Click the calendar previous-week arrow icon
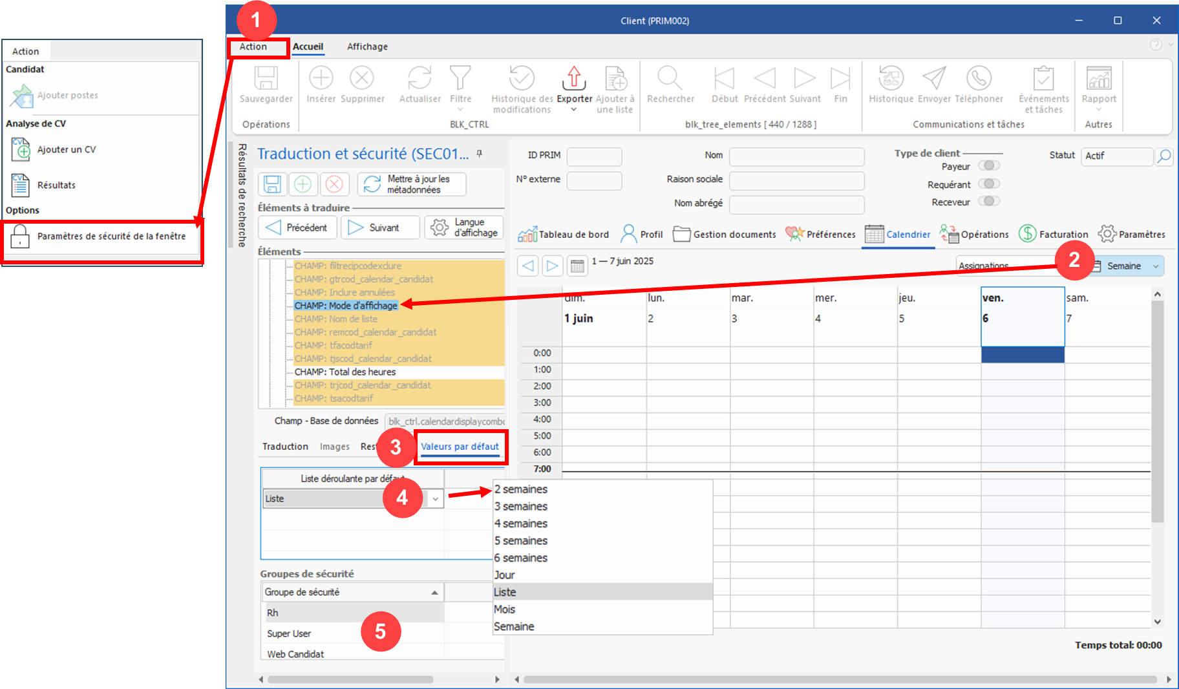Screen dimensions: 1179x689 point(528,266)
